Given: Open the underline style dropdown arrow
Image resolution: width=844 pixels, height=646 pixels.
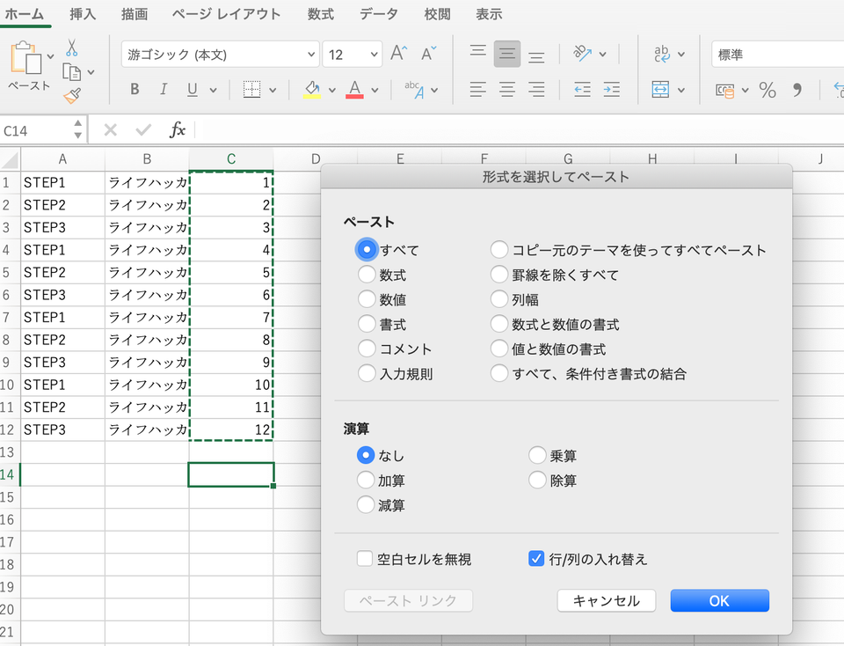Looking at the screenshot, I should [213, 91].
